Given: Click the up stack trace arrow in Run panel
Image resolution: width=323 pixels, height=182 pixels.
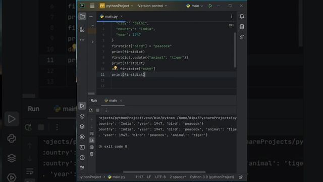Looking at the screenshot, I should [x=92, y=120].
